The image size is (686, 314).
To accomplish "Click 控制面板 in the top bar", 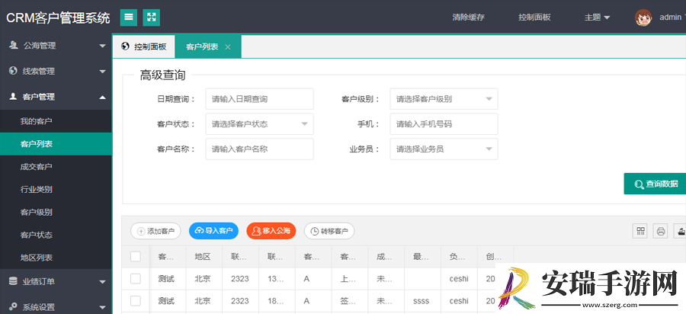I will (534, 18).
